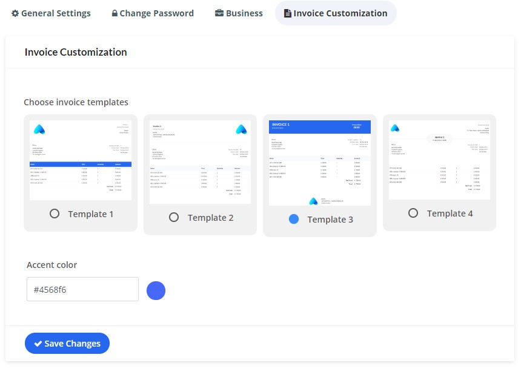Click the document icon beside Invoice Customization
The image size is (521, 372).
click(x=288, y=13)
